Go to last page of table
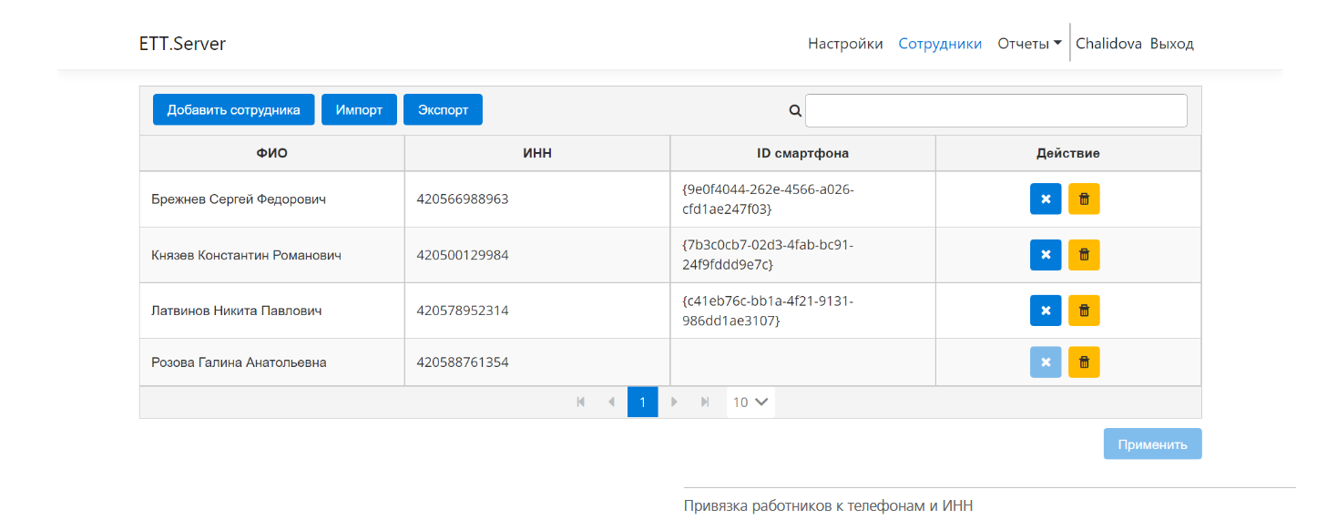Viewport: 1317px width, 530px height. (705, 402)
